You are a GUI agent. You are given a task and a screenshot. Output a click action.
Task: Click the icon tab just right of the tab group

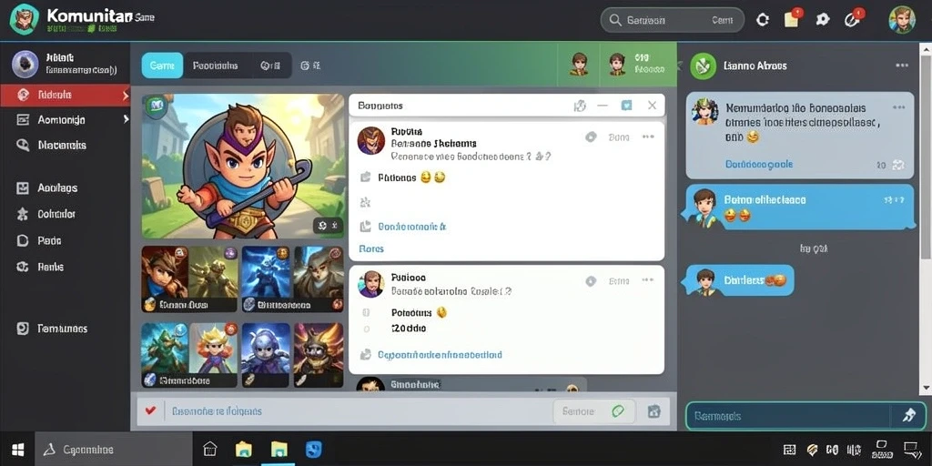tap(310, 66)
